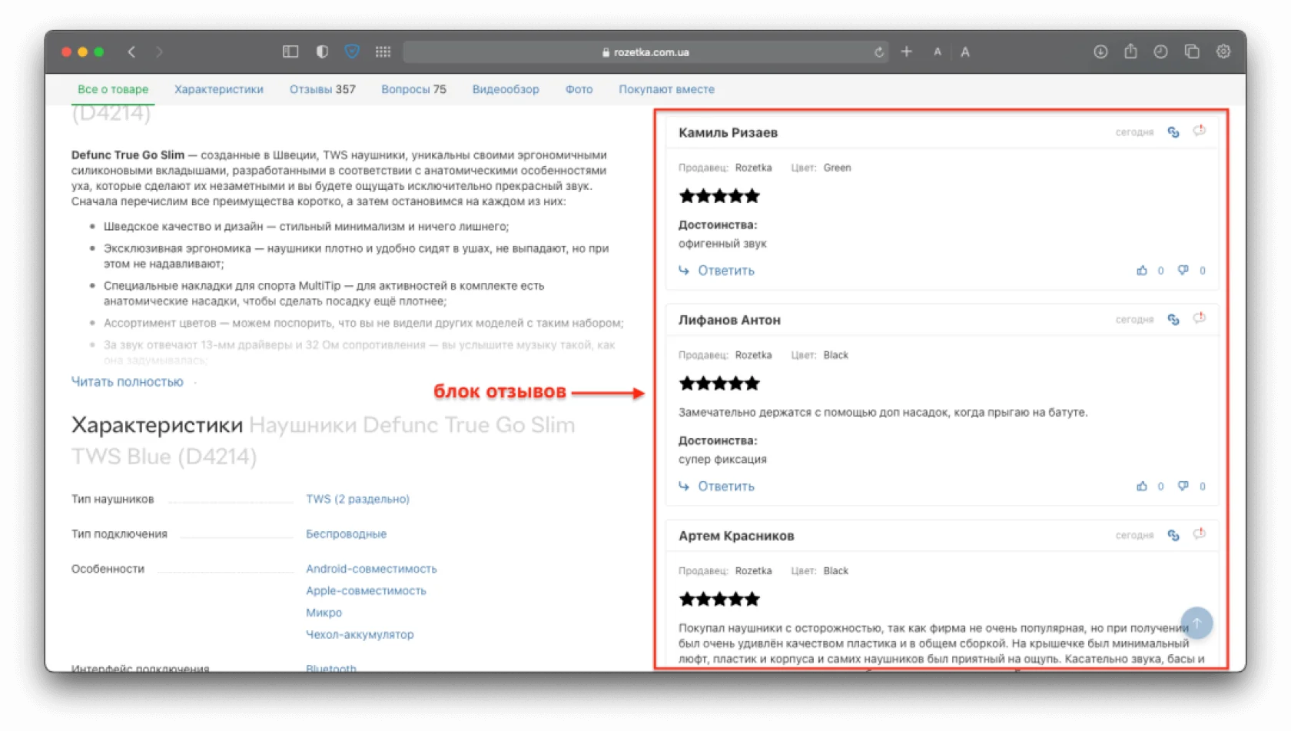1291x731 pixels.
Task: Like Лифанов Антон's review with thumbs up
Action: click(x=1142, y=487)
